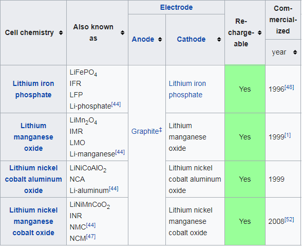
Task: Open the Anode header link
Action: pyautogui.click(x=143, y=39)
